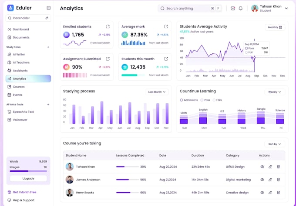This screenshot has width=296, height=206.
Task: Select the Admissions radio option
Action: (182, 100)
